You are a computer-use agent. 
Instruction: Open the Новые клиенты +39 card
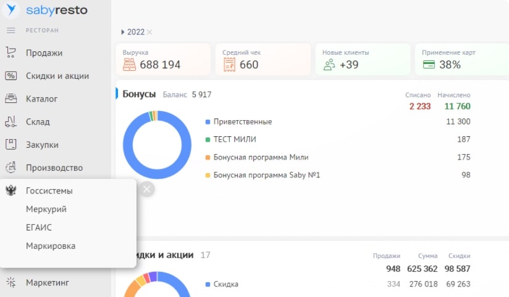click(x=363, y=59)
